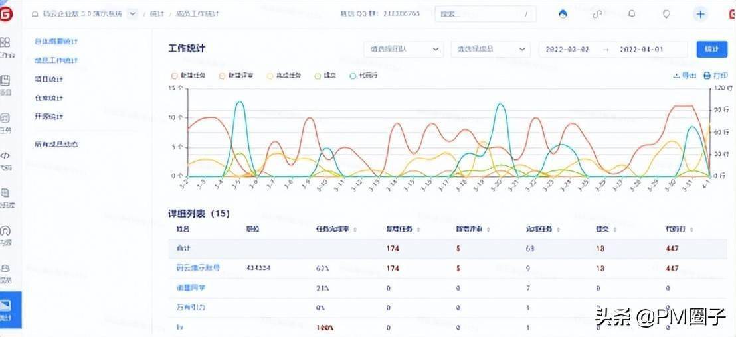This screenshot has width=736, height=337.
Task: Click the search input in top bar
Action: tap(486, 13)
